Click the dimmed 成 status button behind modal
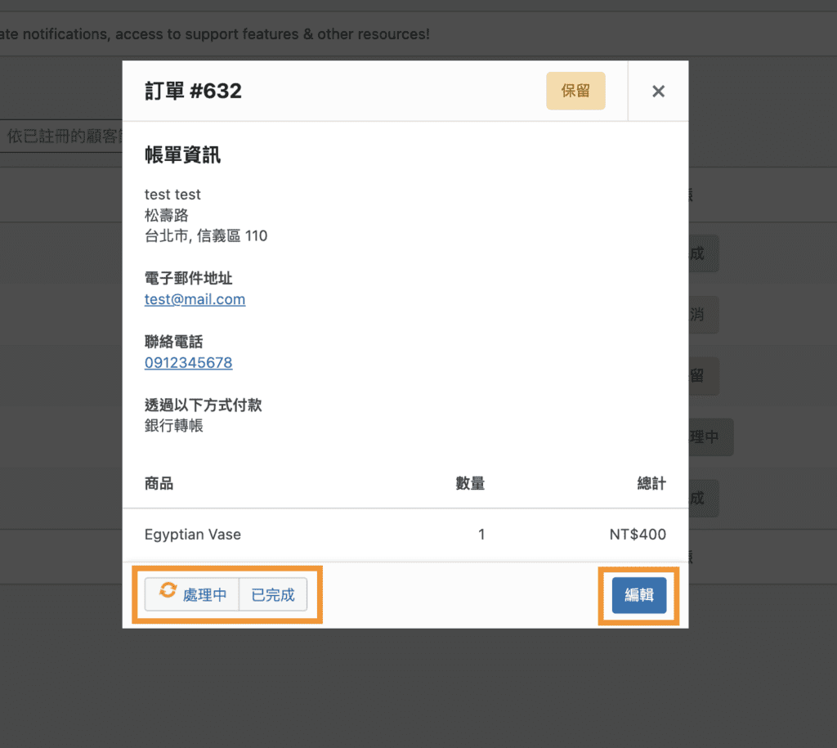The width and height of the screenshot is (837, 748). pos(706,253)
